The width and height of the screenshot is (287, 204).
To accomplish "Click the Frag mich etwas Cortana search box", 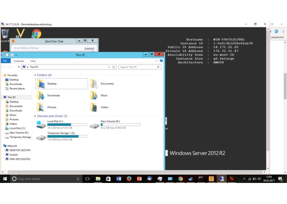I will (x=47, y=179).
